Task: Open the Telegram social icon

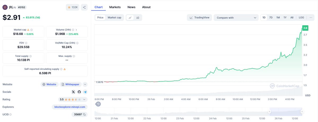Action: pos(85,92)
